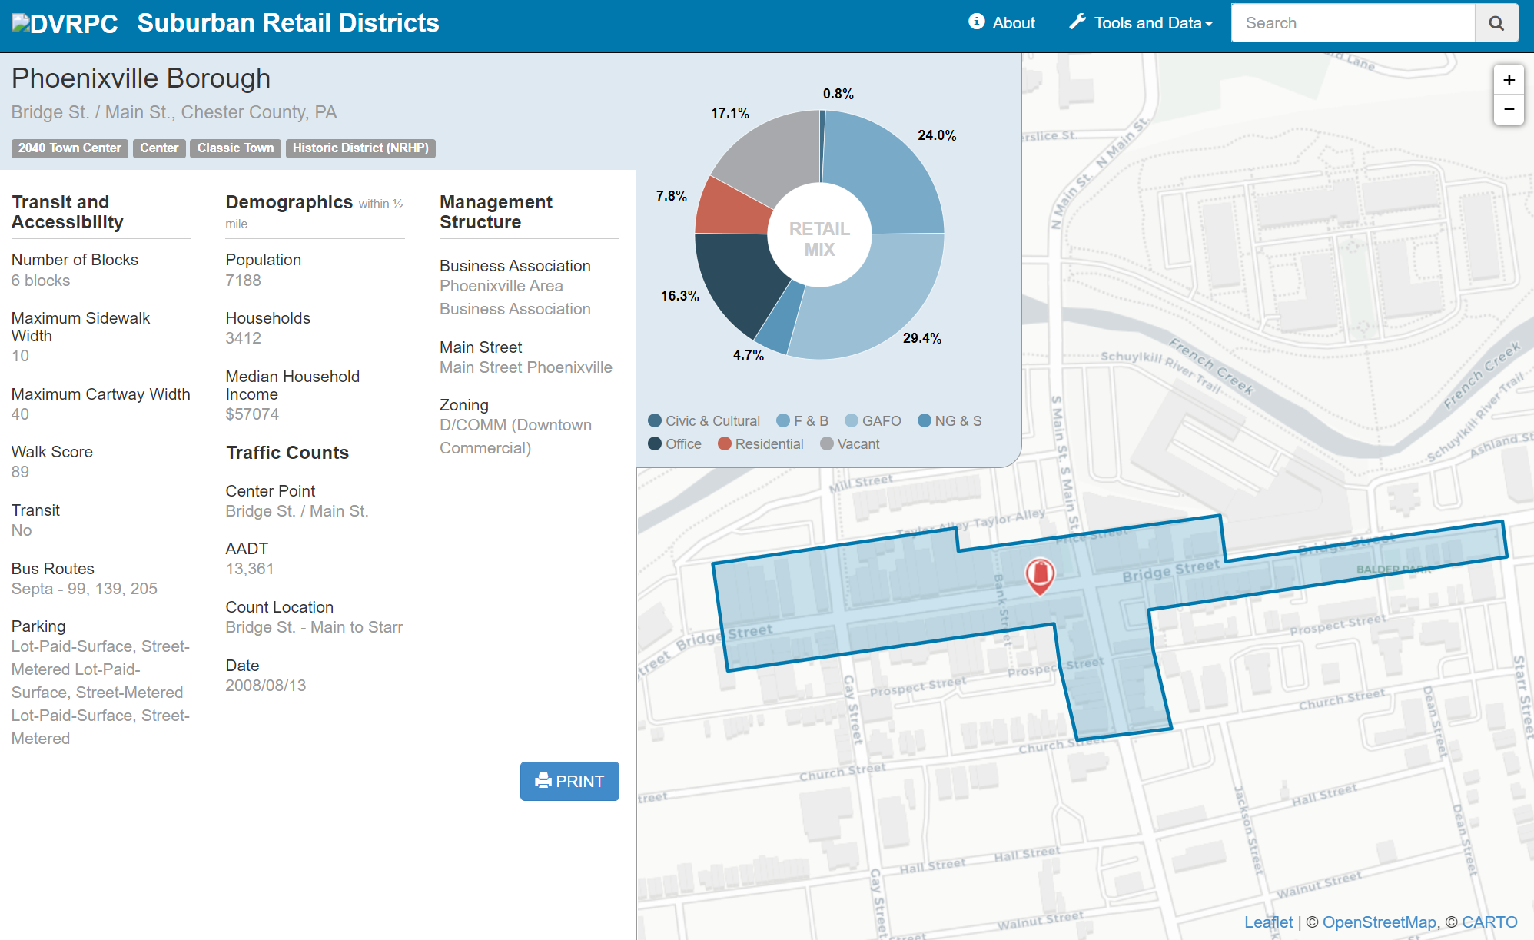Open the Tools and Data dropdown
Image resolution: width=1534 pixels, height=940 pixels.
coord(1147,23)
